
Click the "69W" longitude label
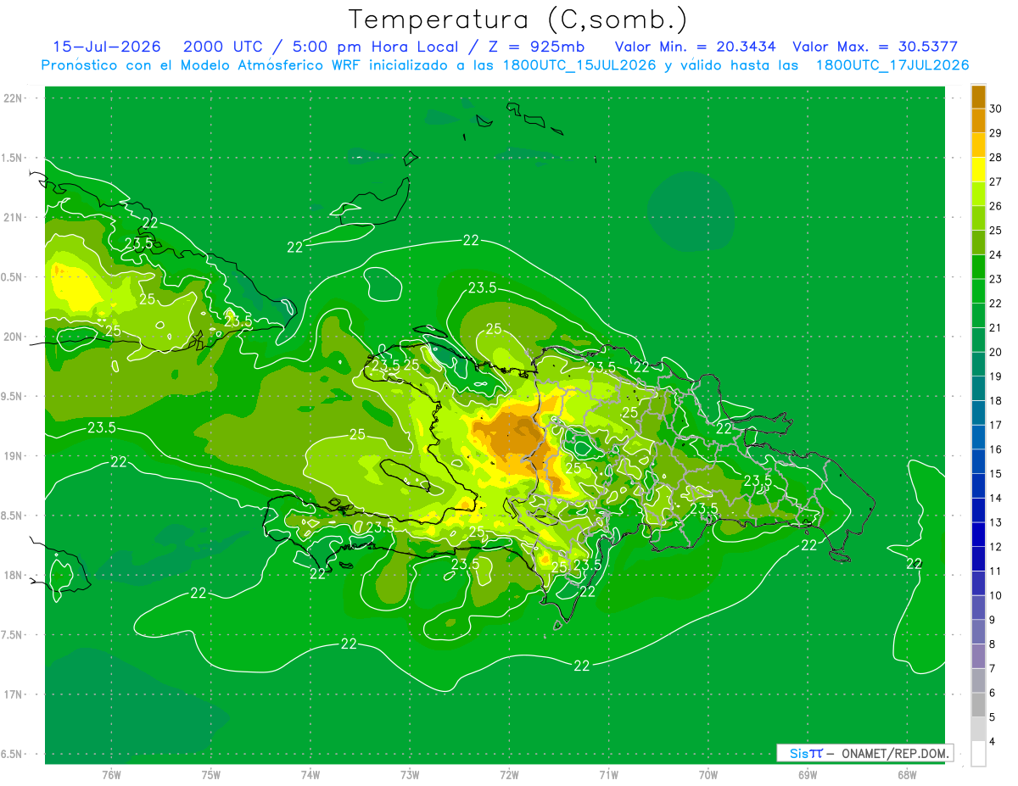(x=808, y=774)
